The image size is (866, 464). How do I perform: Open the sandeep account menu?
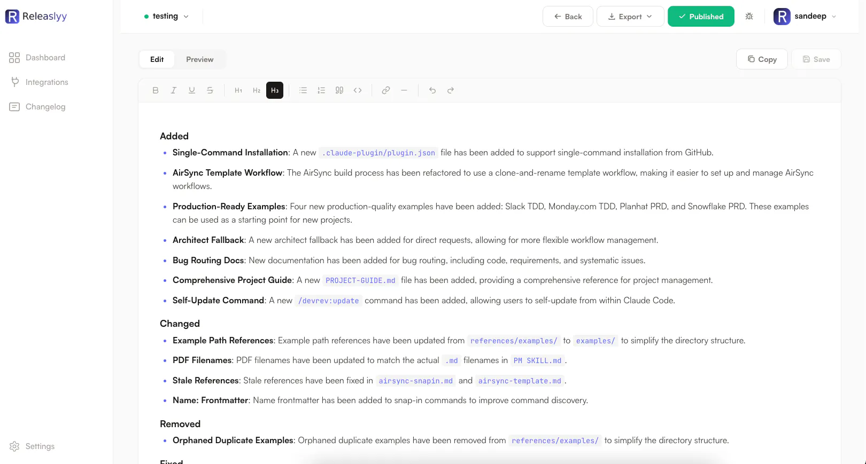coord(805,16)
